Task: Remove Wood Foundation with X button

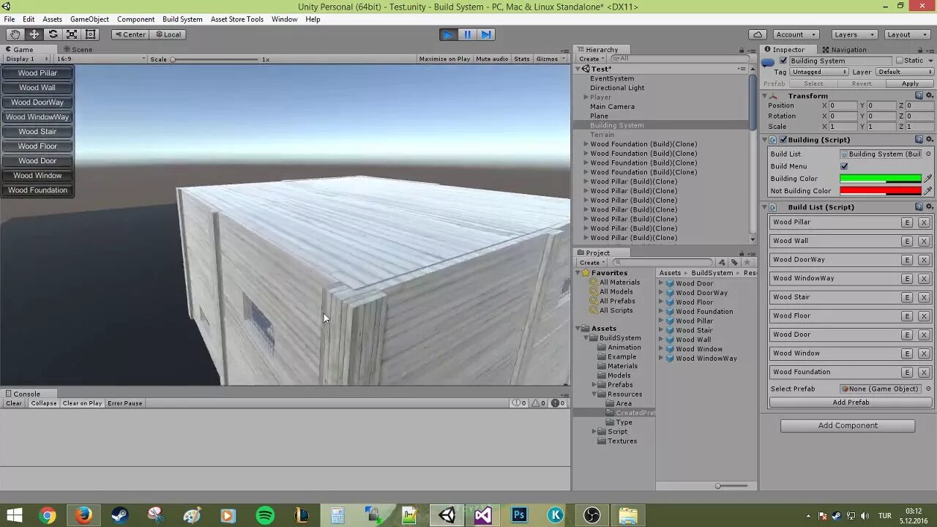Action: click(924, 373)
